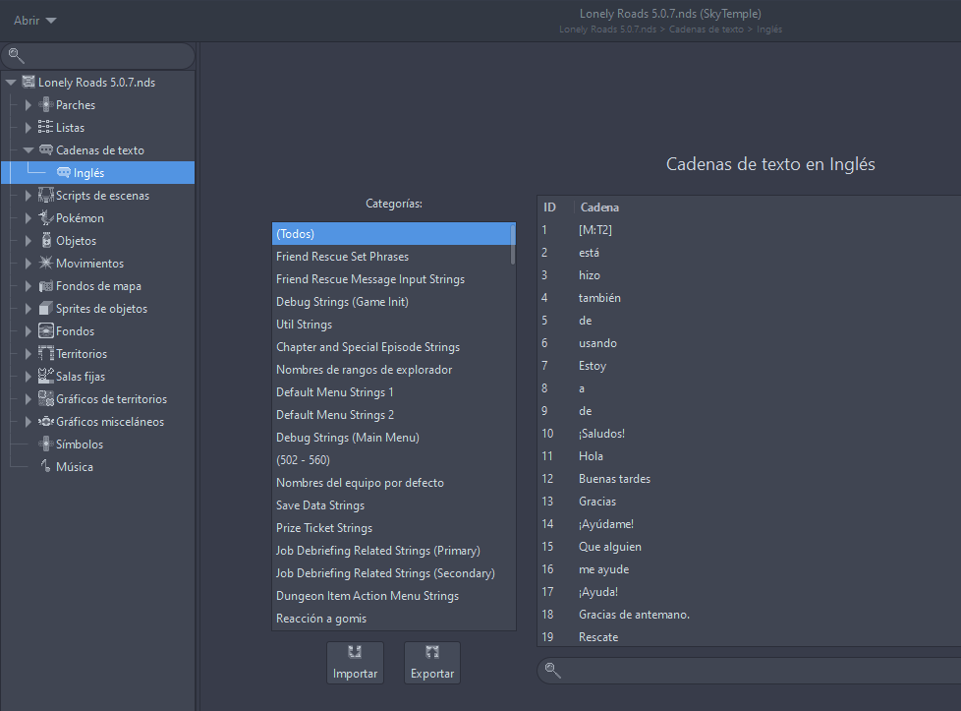The image size is (961, 711).
Task: Click the Pokémon tree icon
Action: click(45, 218)
